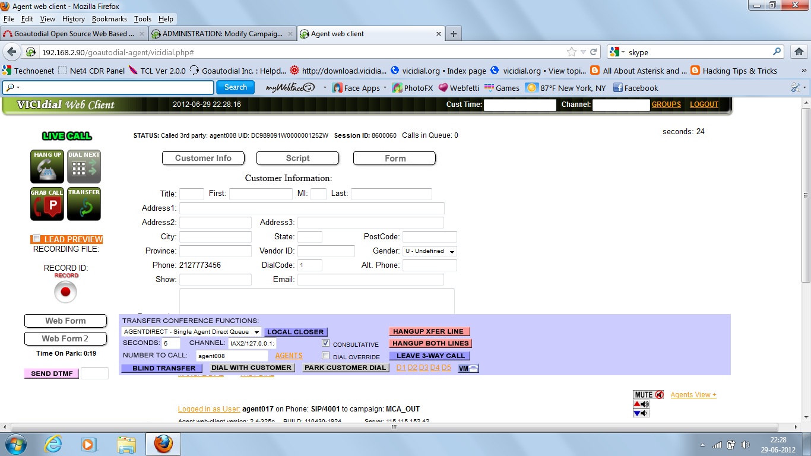The width and height of the screenshot is (811, 456).
Task: Click DIAL WITH CUSTOMER button
Action: click(252, 368)
